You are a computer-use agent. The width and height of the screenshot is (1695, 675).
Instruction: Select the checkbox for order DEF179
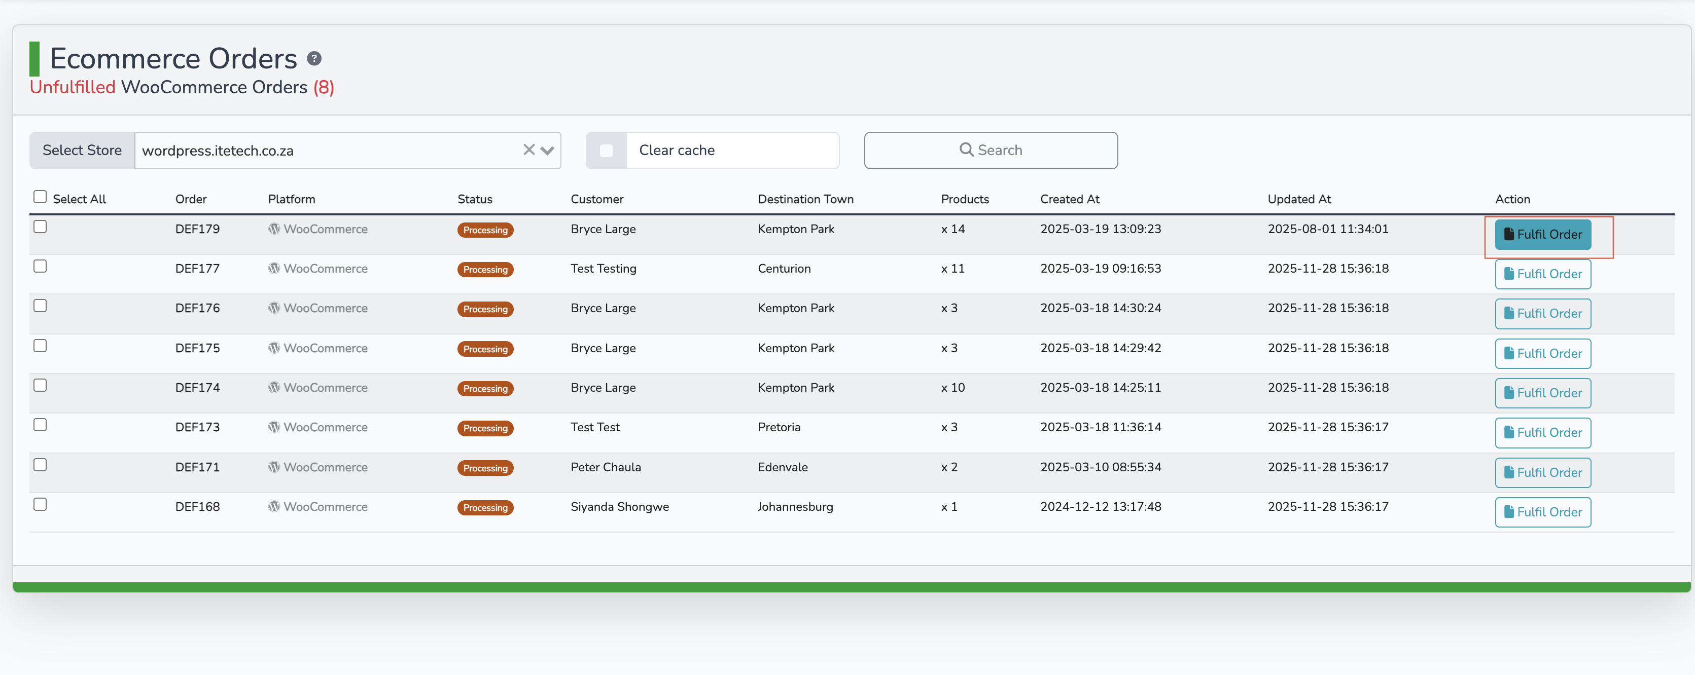click(x=40, y=227)
